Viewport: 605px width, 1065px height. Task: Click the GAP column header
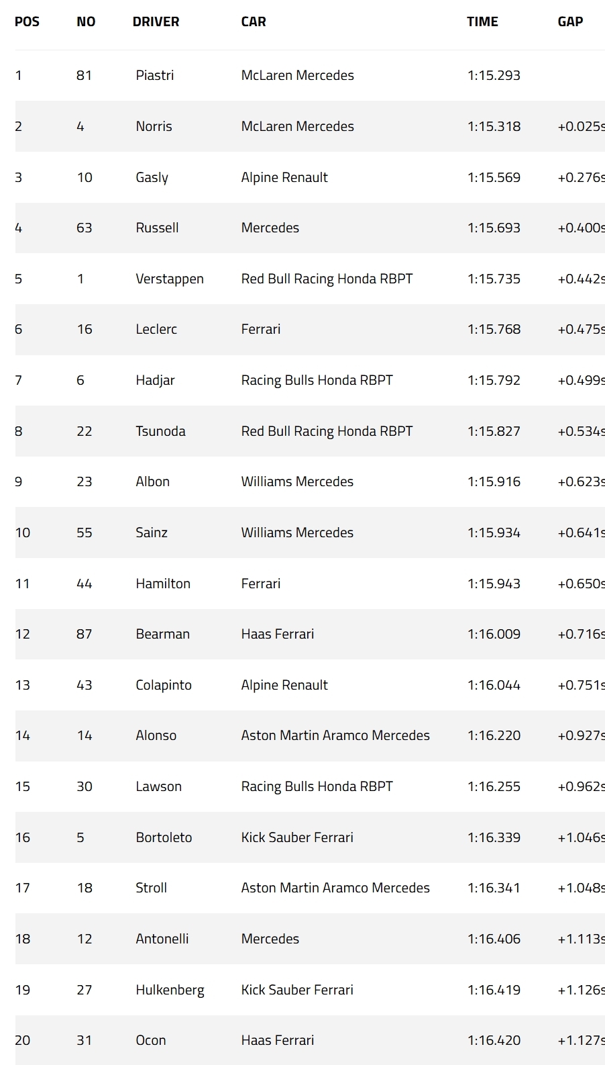pos(570,21)
